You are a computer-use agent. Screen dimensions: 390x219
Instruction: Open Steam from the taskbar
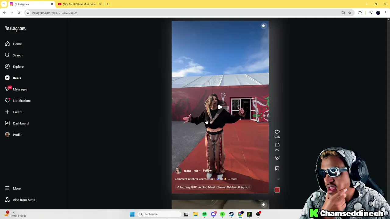231,214
